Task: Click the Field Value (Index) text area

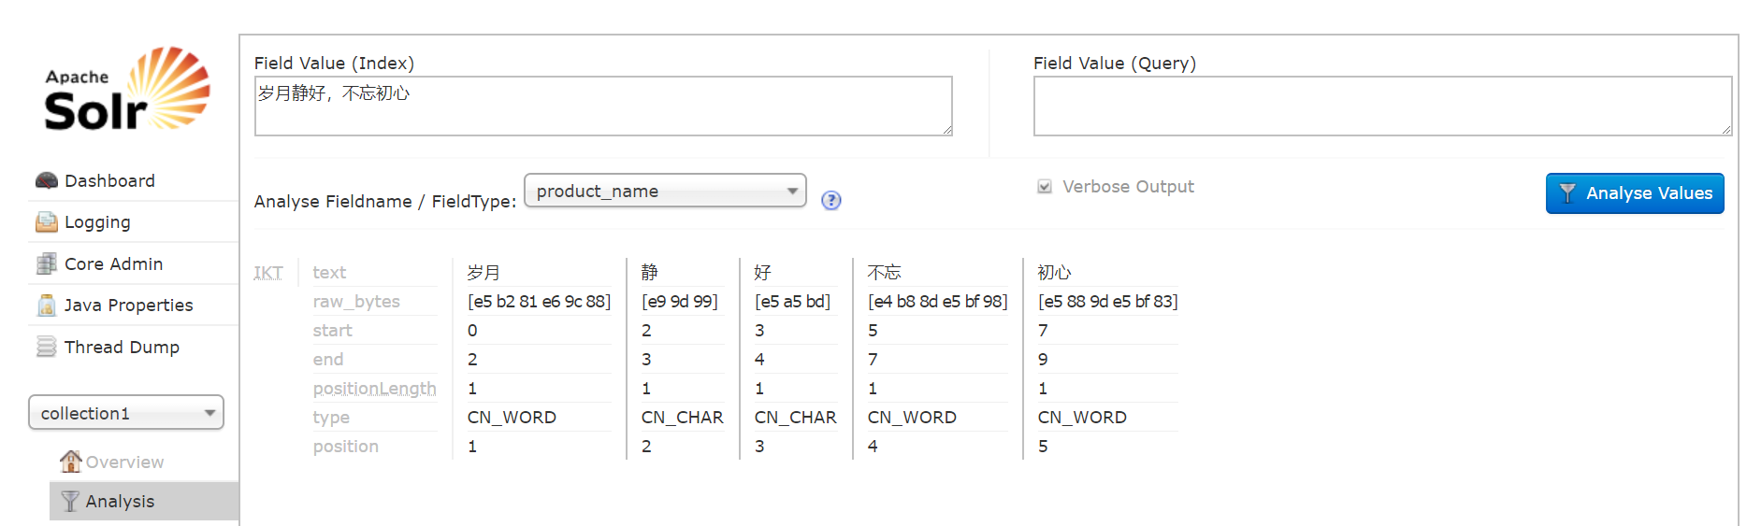Action: [x=603, y=107]
